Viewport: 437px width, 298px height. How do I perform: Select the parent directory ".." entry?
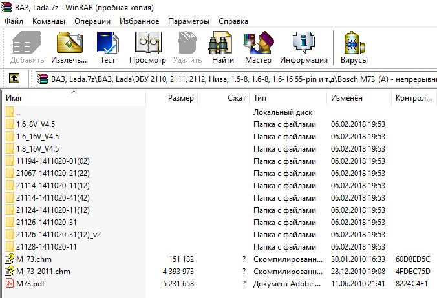tap(18, 112)
